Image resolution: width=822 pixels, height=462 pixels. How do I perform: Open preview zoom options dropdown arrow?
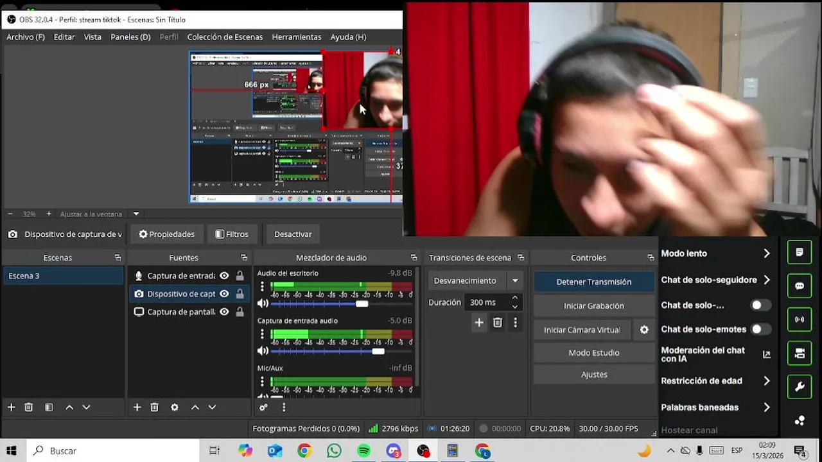click(x=136, y=214)
